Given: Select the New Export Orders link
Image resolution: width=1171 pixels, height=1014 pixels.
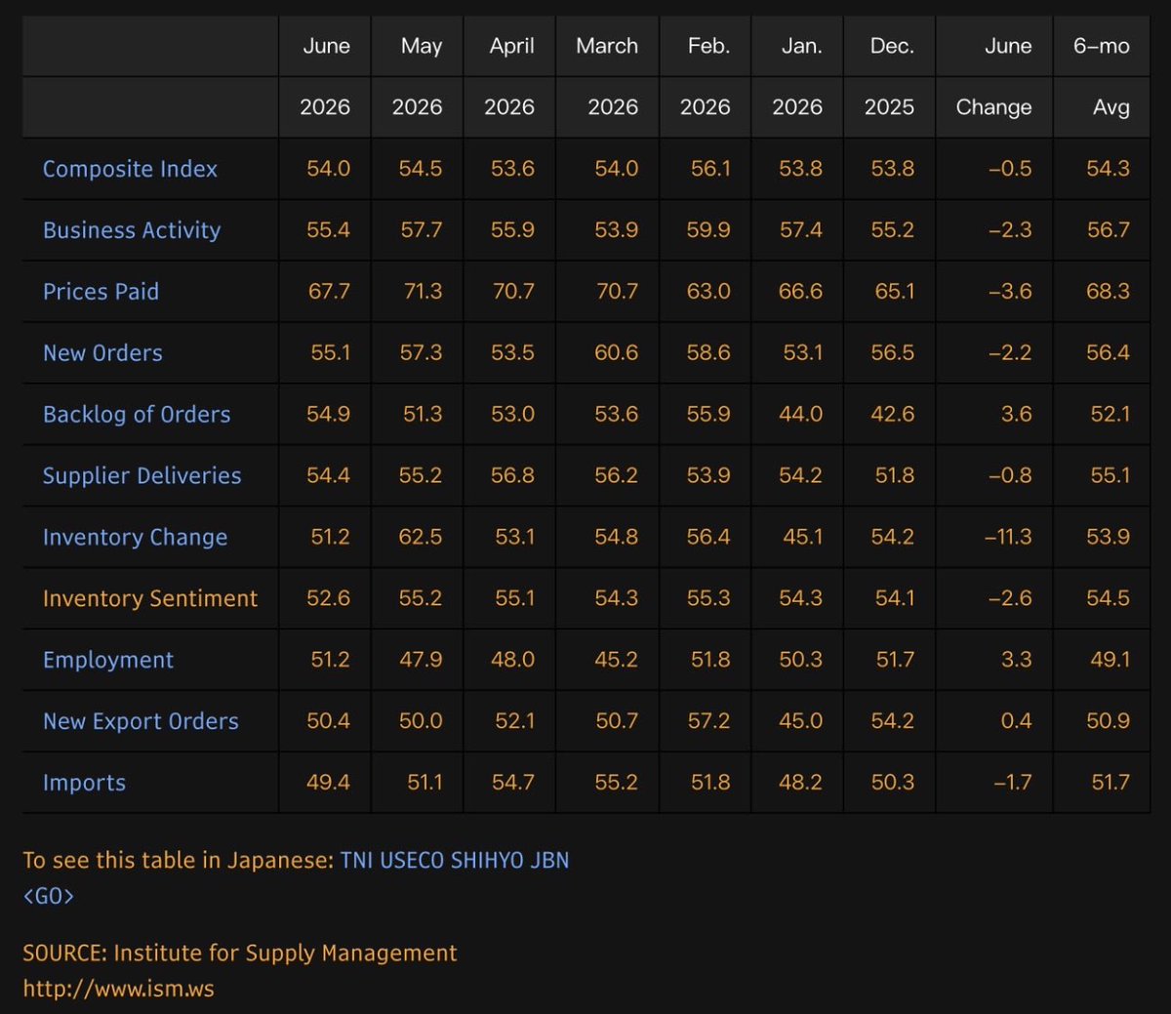Looking at the screenshot, I should coord(141,721).
